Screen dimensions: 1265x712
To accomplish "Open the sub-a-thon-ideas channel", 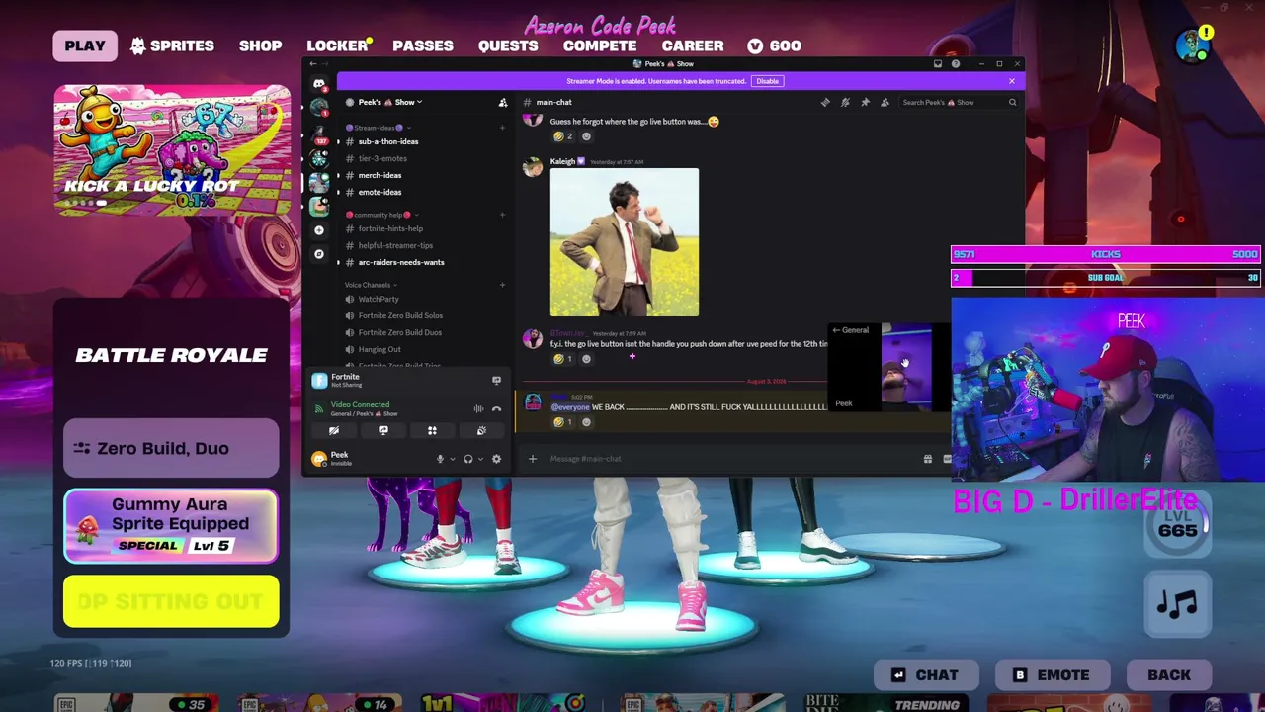I will 388,141.
